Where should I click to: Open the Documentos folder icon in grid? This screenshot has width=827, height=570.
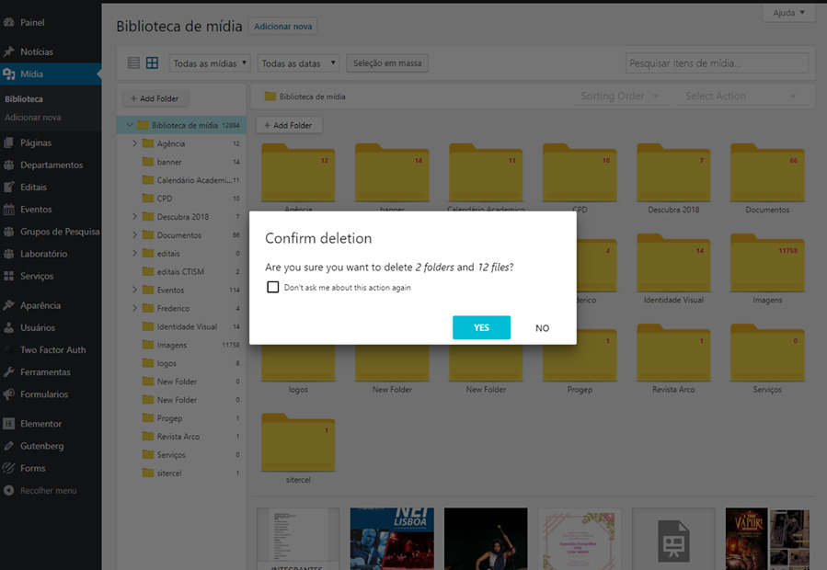767,173
